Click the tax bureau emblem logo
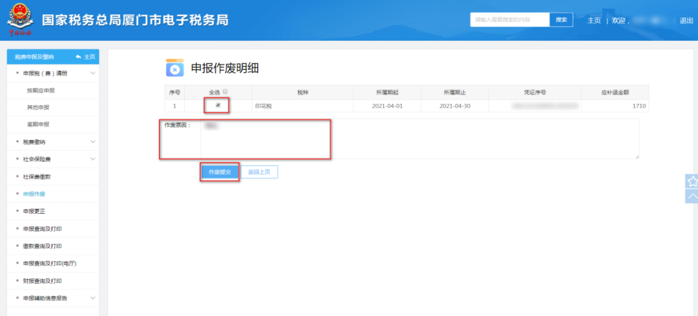Screen dimensions: 698x316 click(21, 19)
